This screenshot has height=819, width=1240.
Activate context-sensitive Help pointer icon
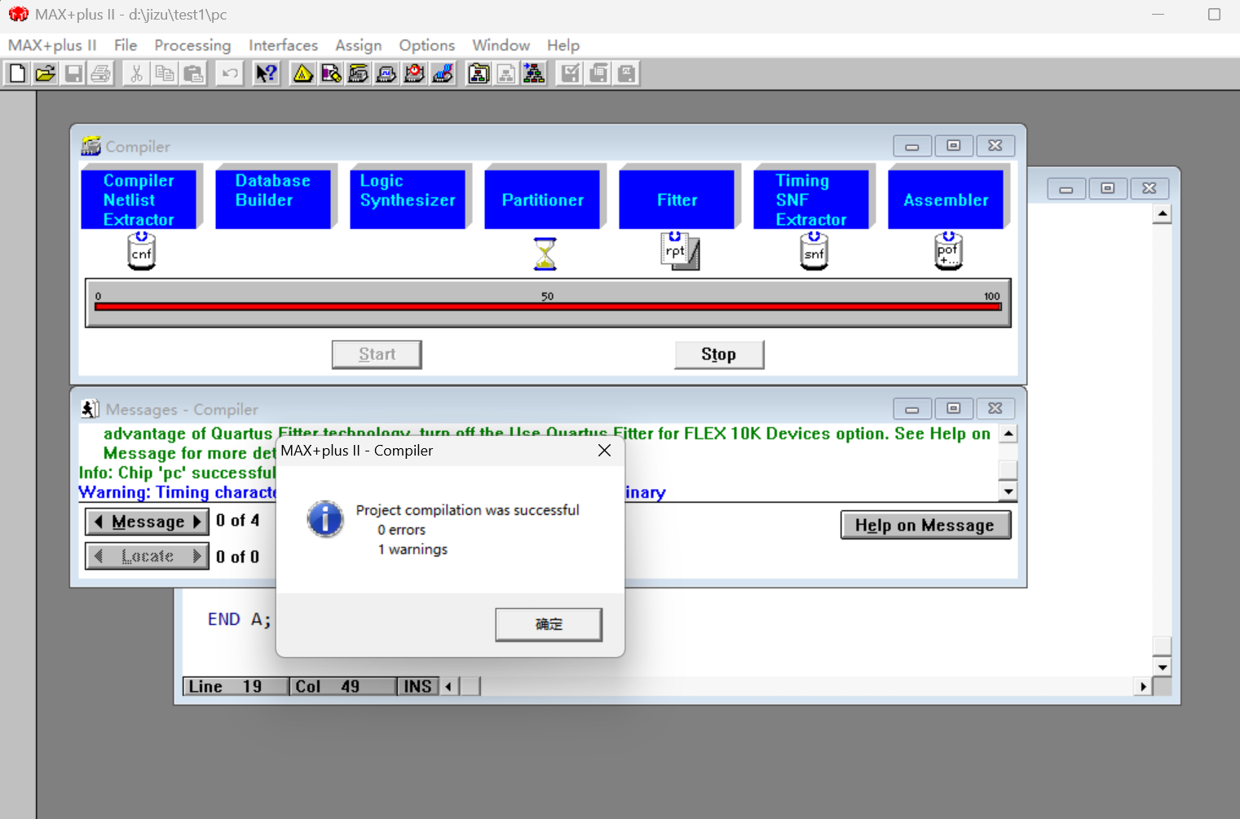pos(266,74)
